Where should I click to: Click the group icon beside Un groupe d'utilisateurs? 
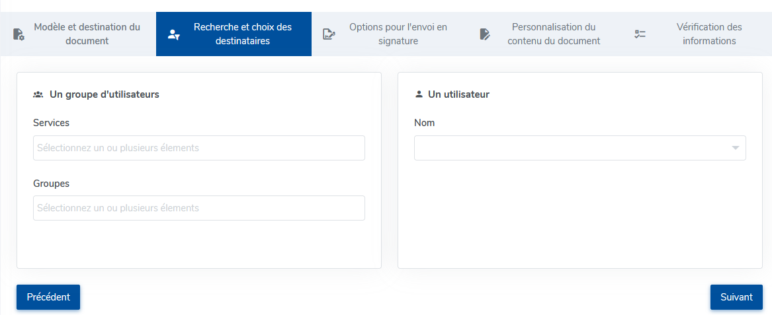38,94
